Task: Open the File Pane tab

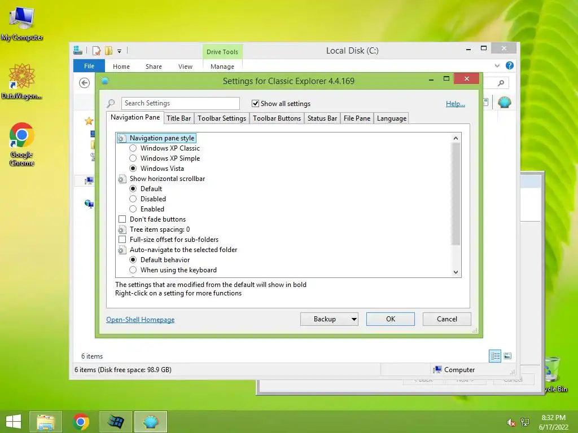Action: click(x=357, y=118)
